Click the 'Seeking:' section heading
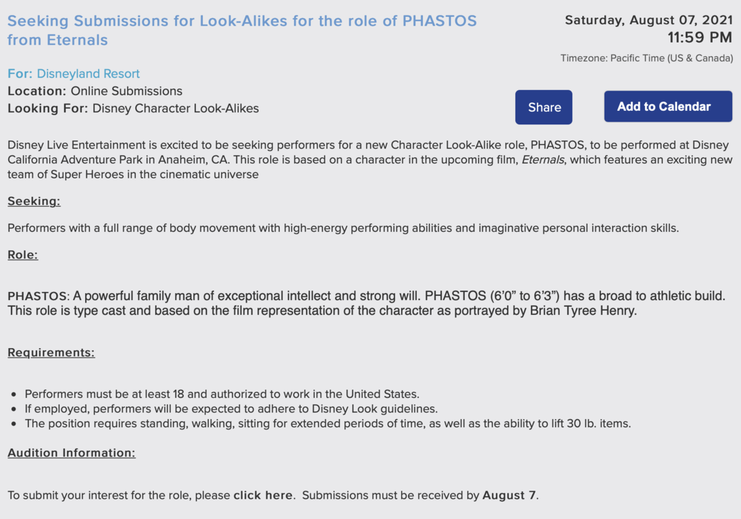 click(x=34, y=201)
